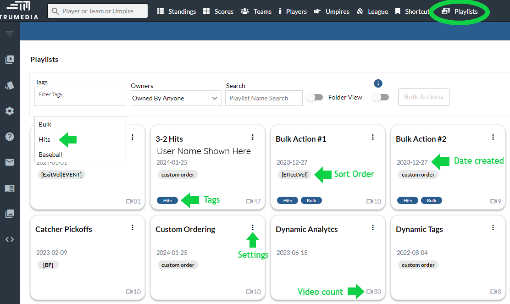Open three-dot menu on Custom Ordering card
510x304 pixels.
[x=253, y=227]
